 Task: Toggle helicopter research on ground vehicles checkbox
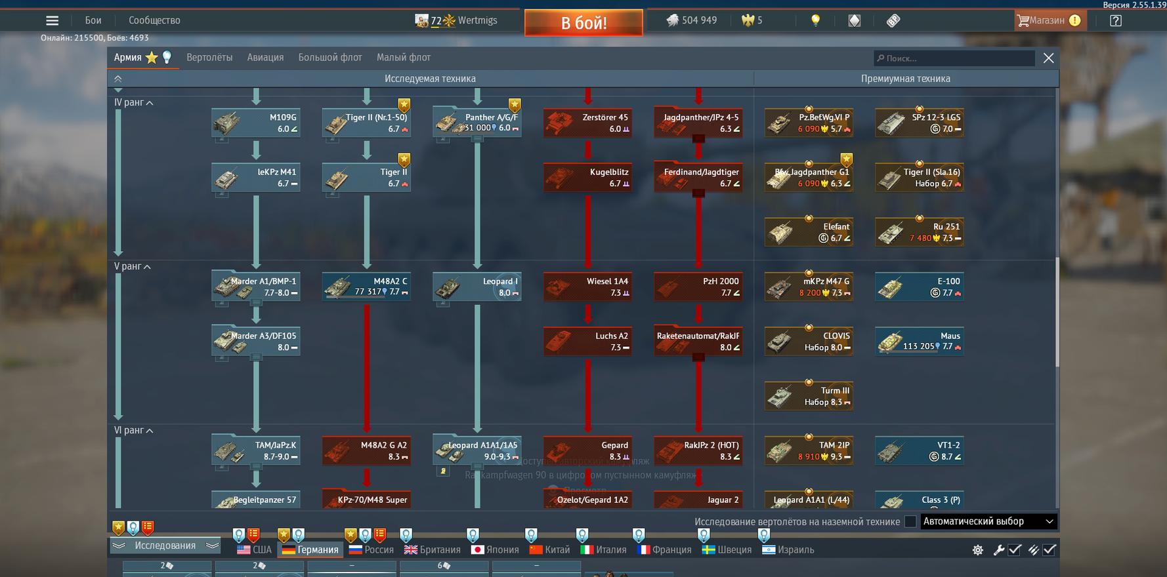coord(910,522)
